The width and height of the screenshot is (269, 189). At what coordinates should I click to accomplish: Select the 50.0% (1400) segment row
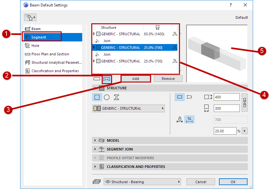135,34
